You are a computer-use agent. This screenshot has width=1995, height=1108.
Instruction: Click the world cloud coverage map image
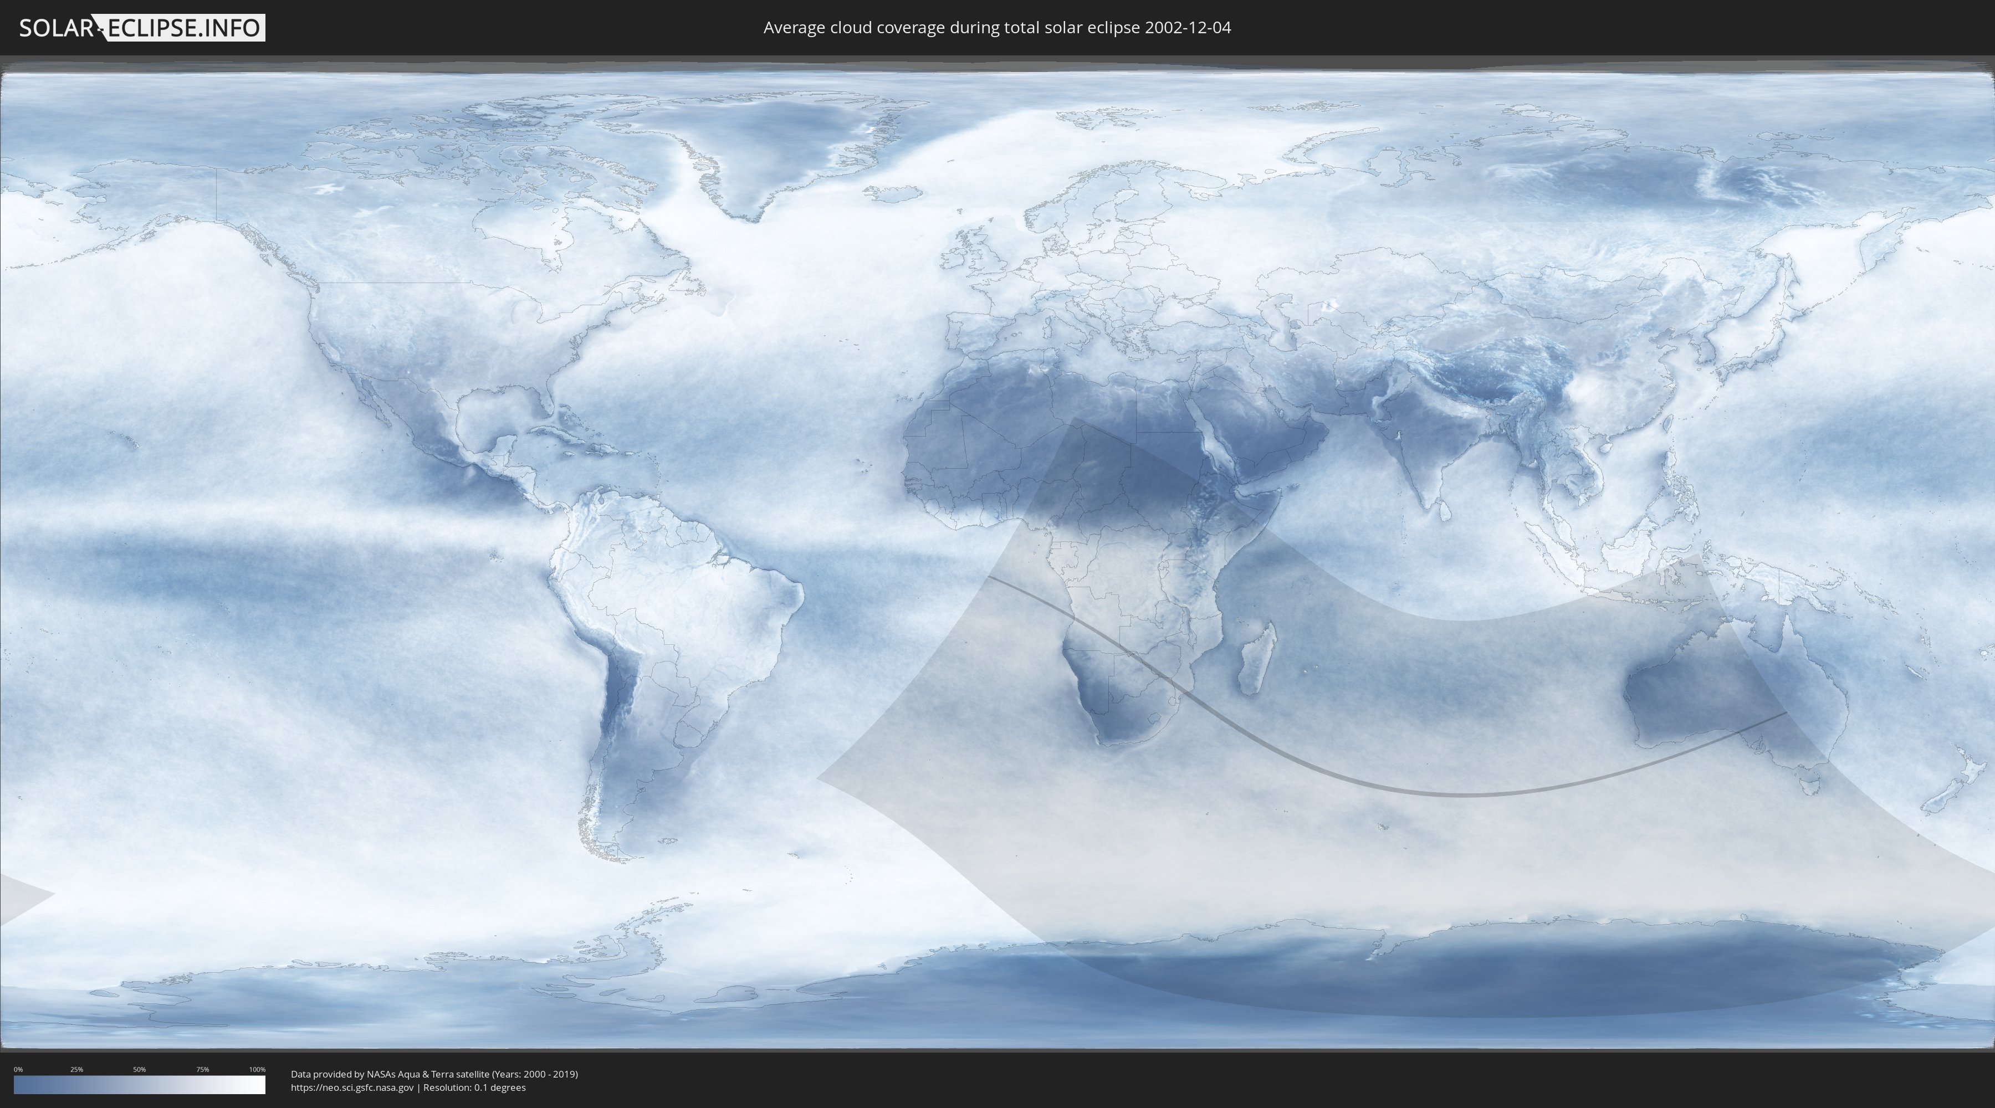click(997, 553)
